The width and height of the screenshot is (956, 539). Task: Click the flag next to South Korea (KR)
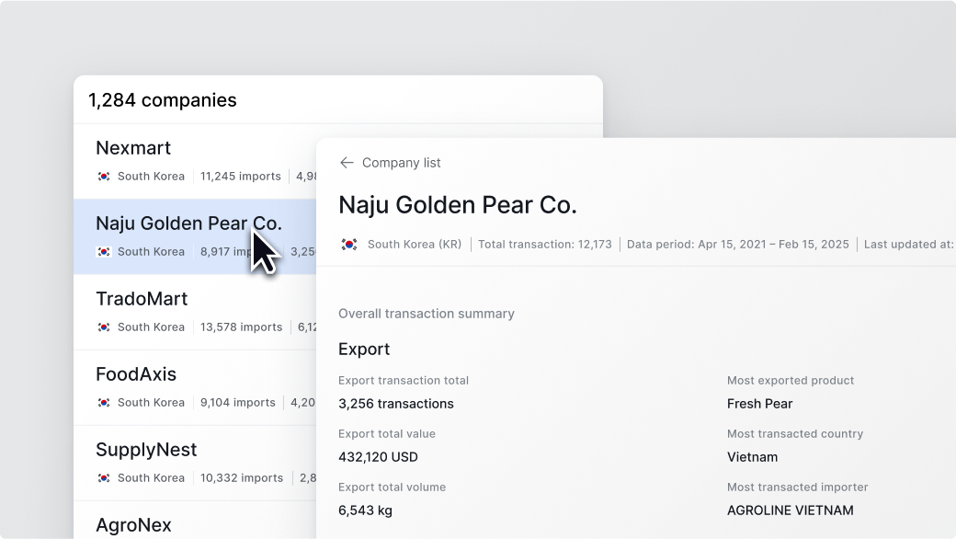(349, 245)
